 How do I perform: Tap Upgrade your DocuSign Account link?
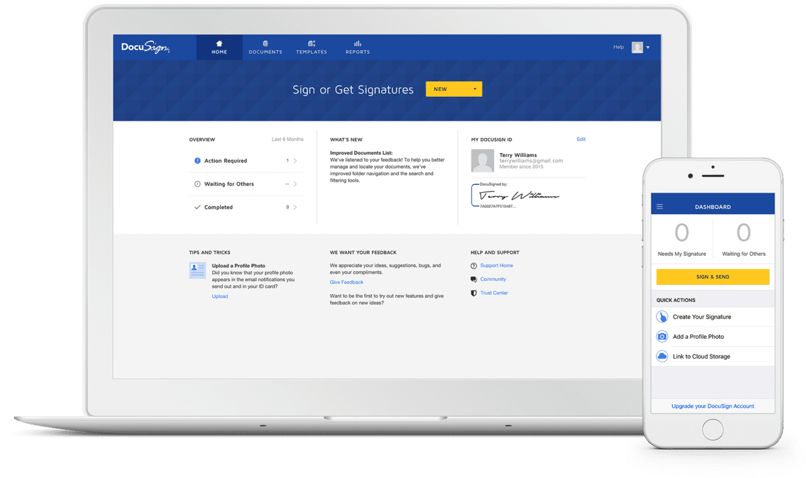pos(713,406)
